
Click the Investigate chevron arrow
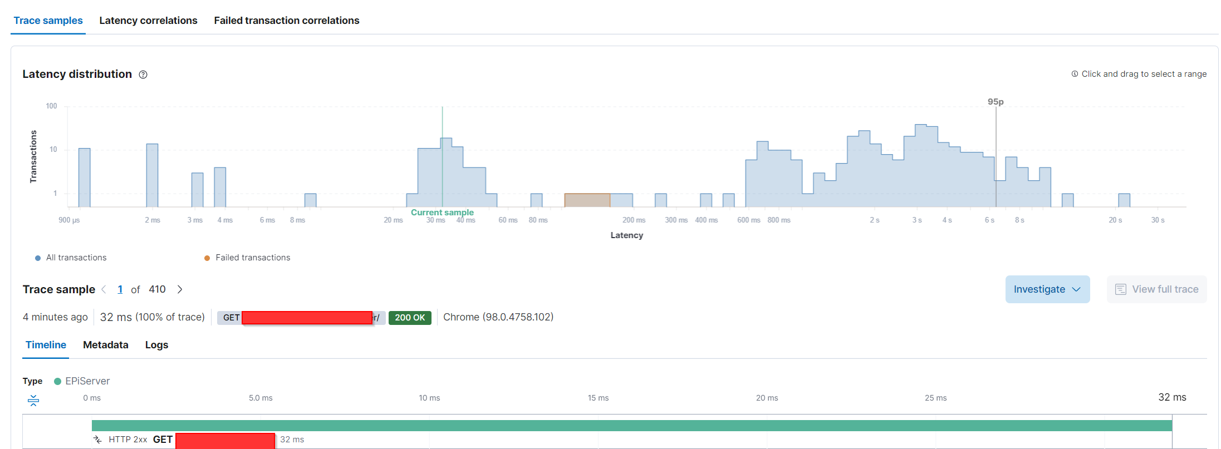coord(1076,289)
